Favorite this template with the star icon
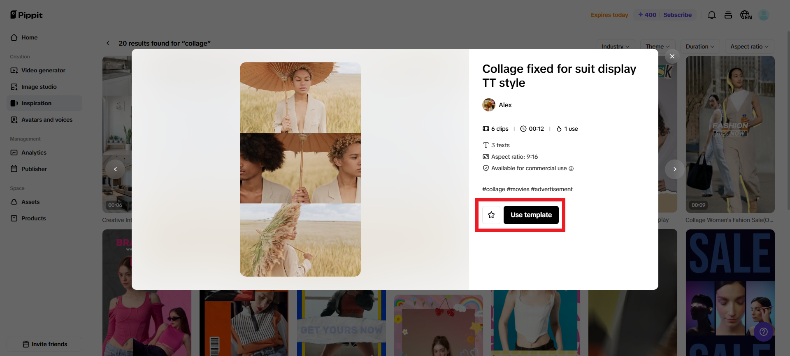 [x=491, y=215]
